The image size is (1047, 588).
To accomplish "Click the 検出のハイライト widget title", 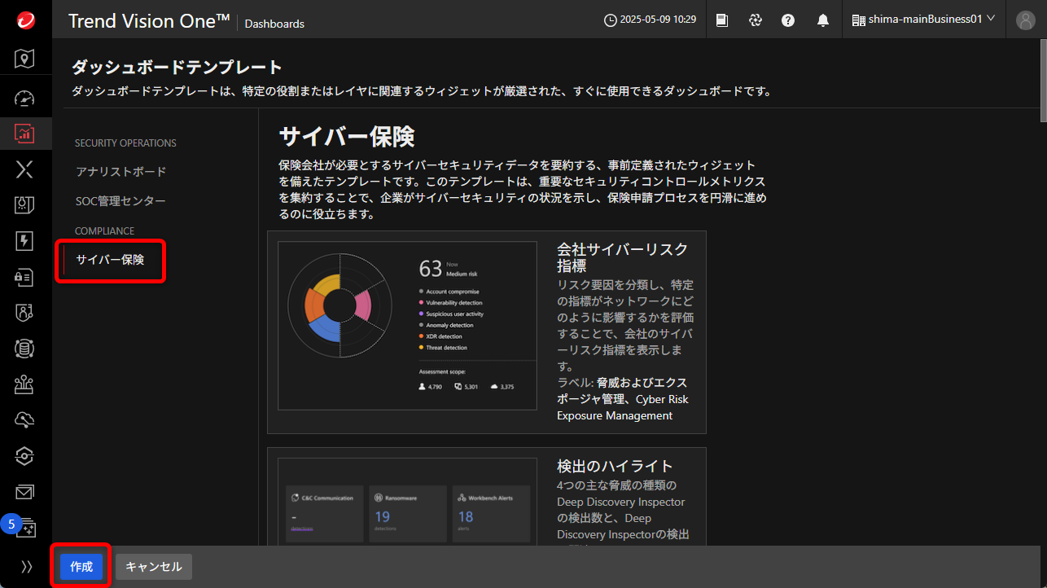I will tap(615, 467).
